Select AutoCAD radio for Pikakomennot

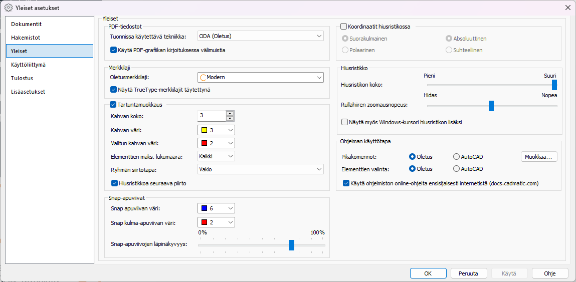(456, 157)
